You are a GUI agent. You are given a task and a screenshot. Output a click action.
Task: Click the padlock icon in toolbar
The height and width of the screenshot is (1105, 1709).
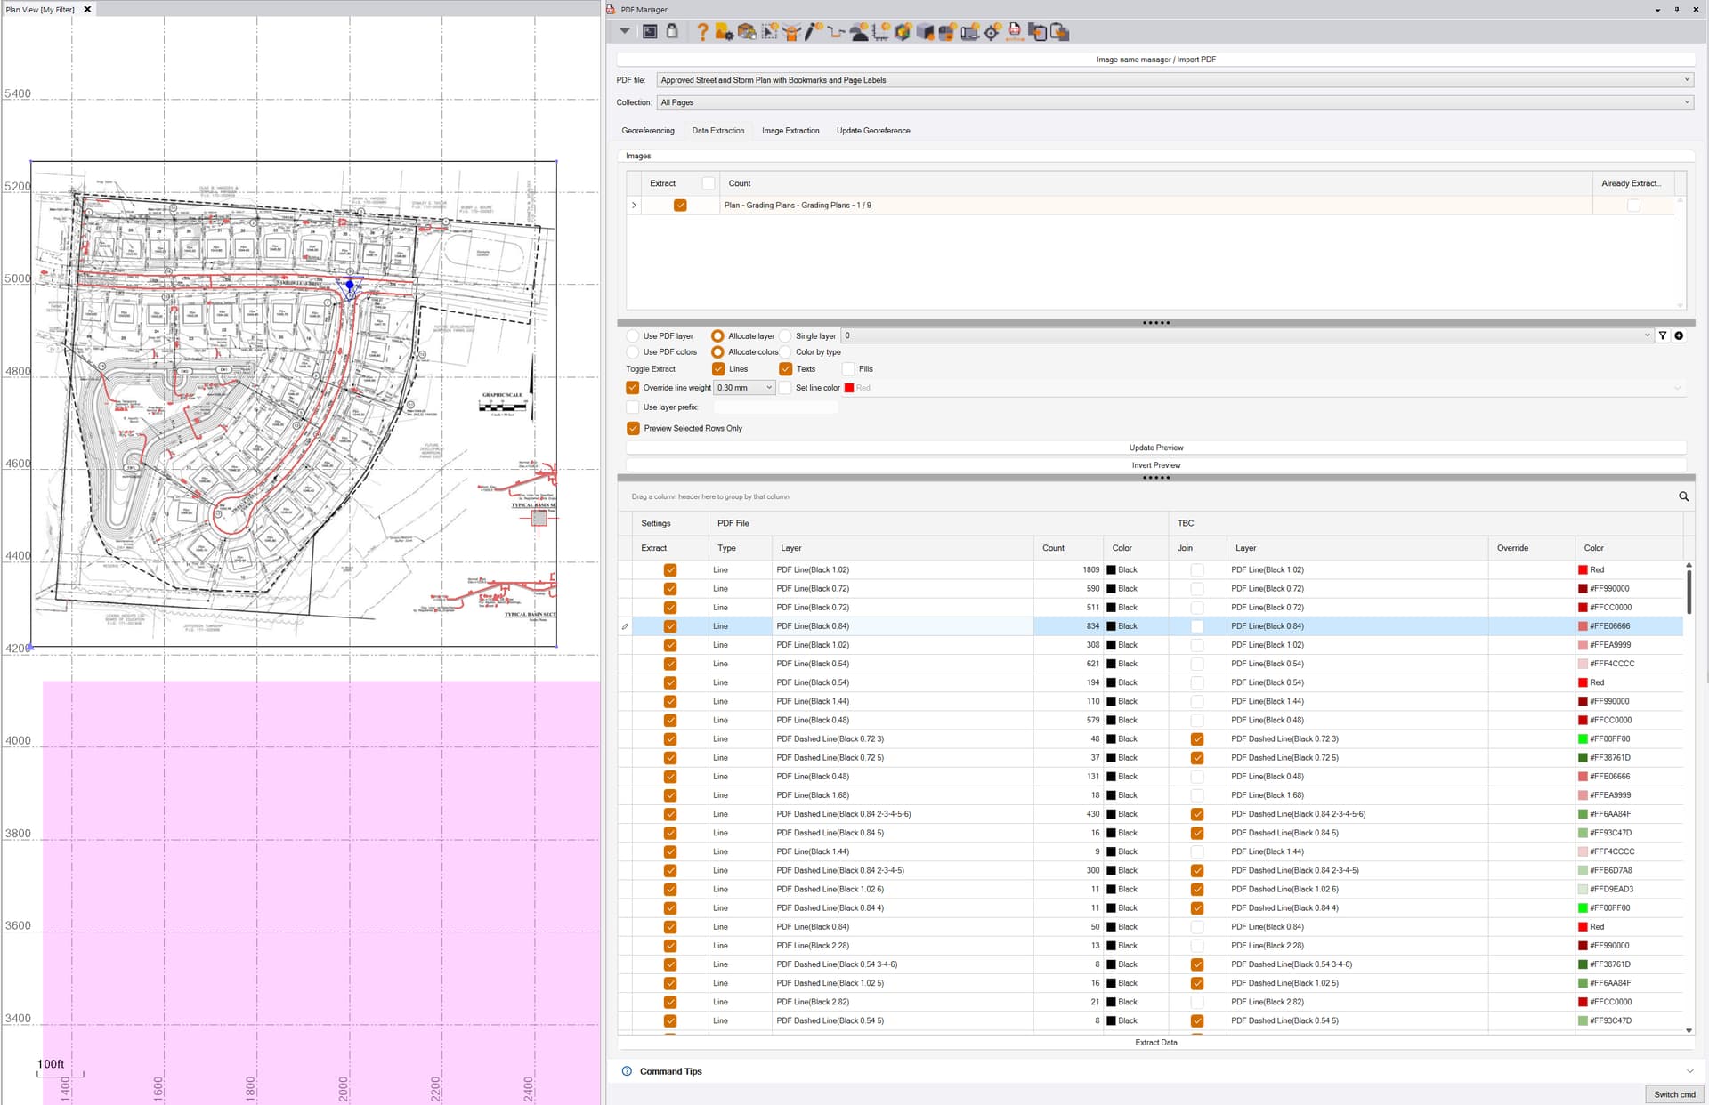(672, 32)
